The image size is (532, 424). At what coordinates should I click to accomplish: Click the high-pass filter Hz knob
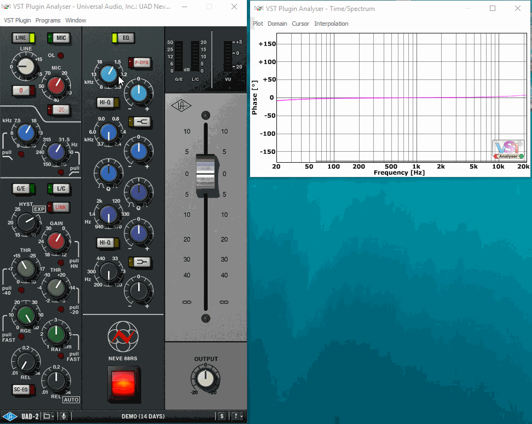coord(56,152)
